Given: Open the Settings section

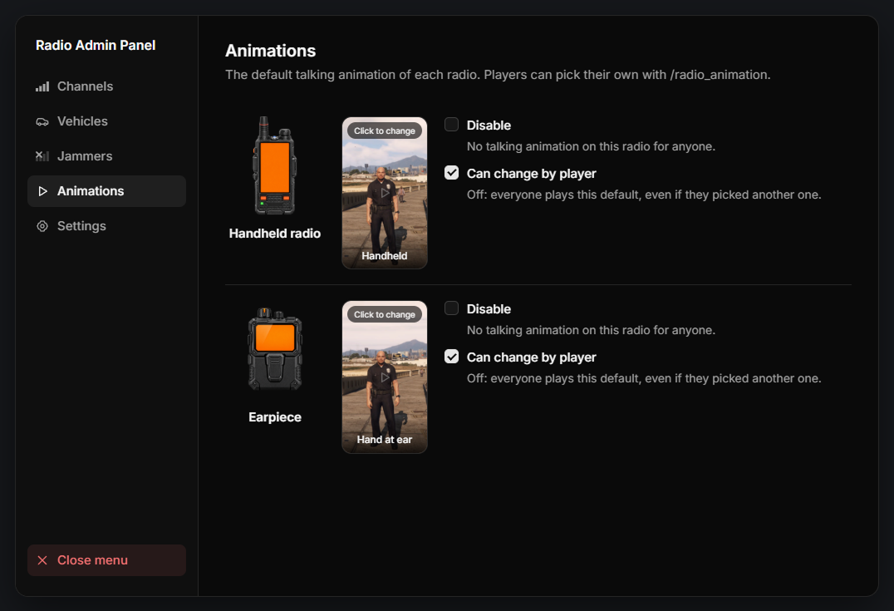Looking at the screenshot, I should click(106, 226).
